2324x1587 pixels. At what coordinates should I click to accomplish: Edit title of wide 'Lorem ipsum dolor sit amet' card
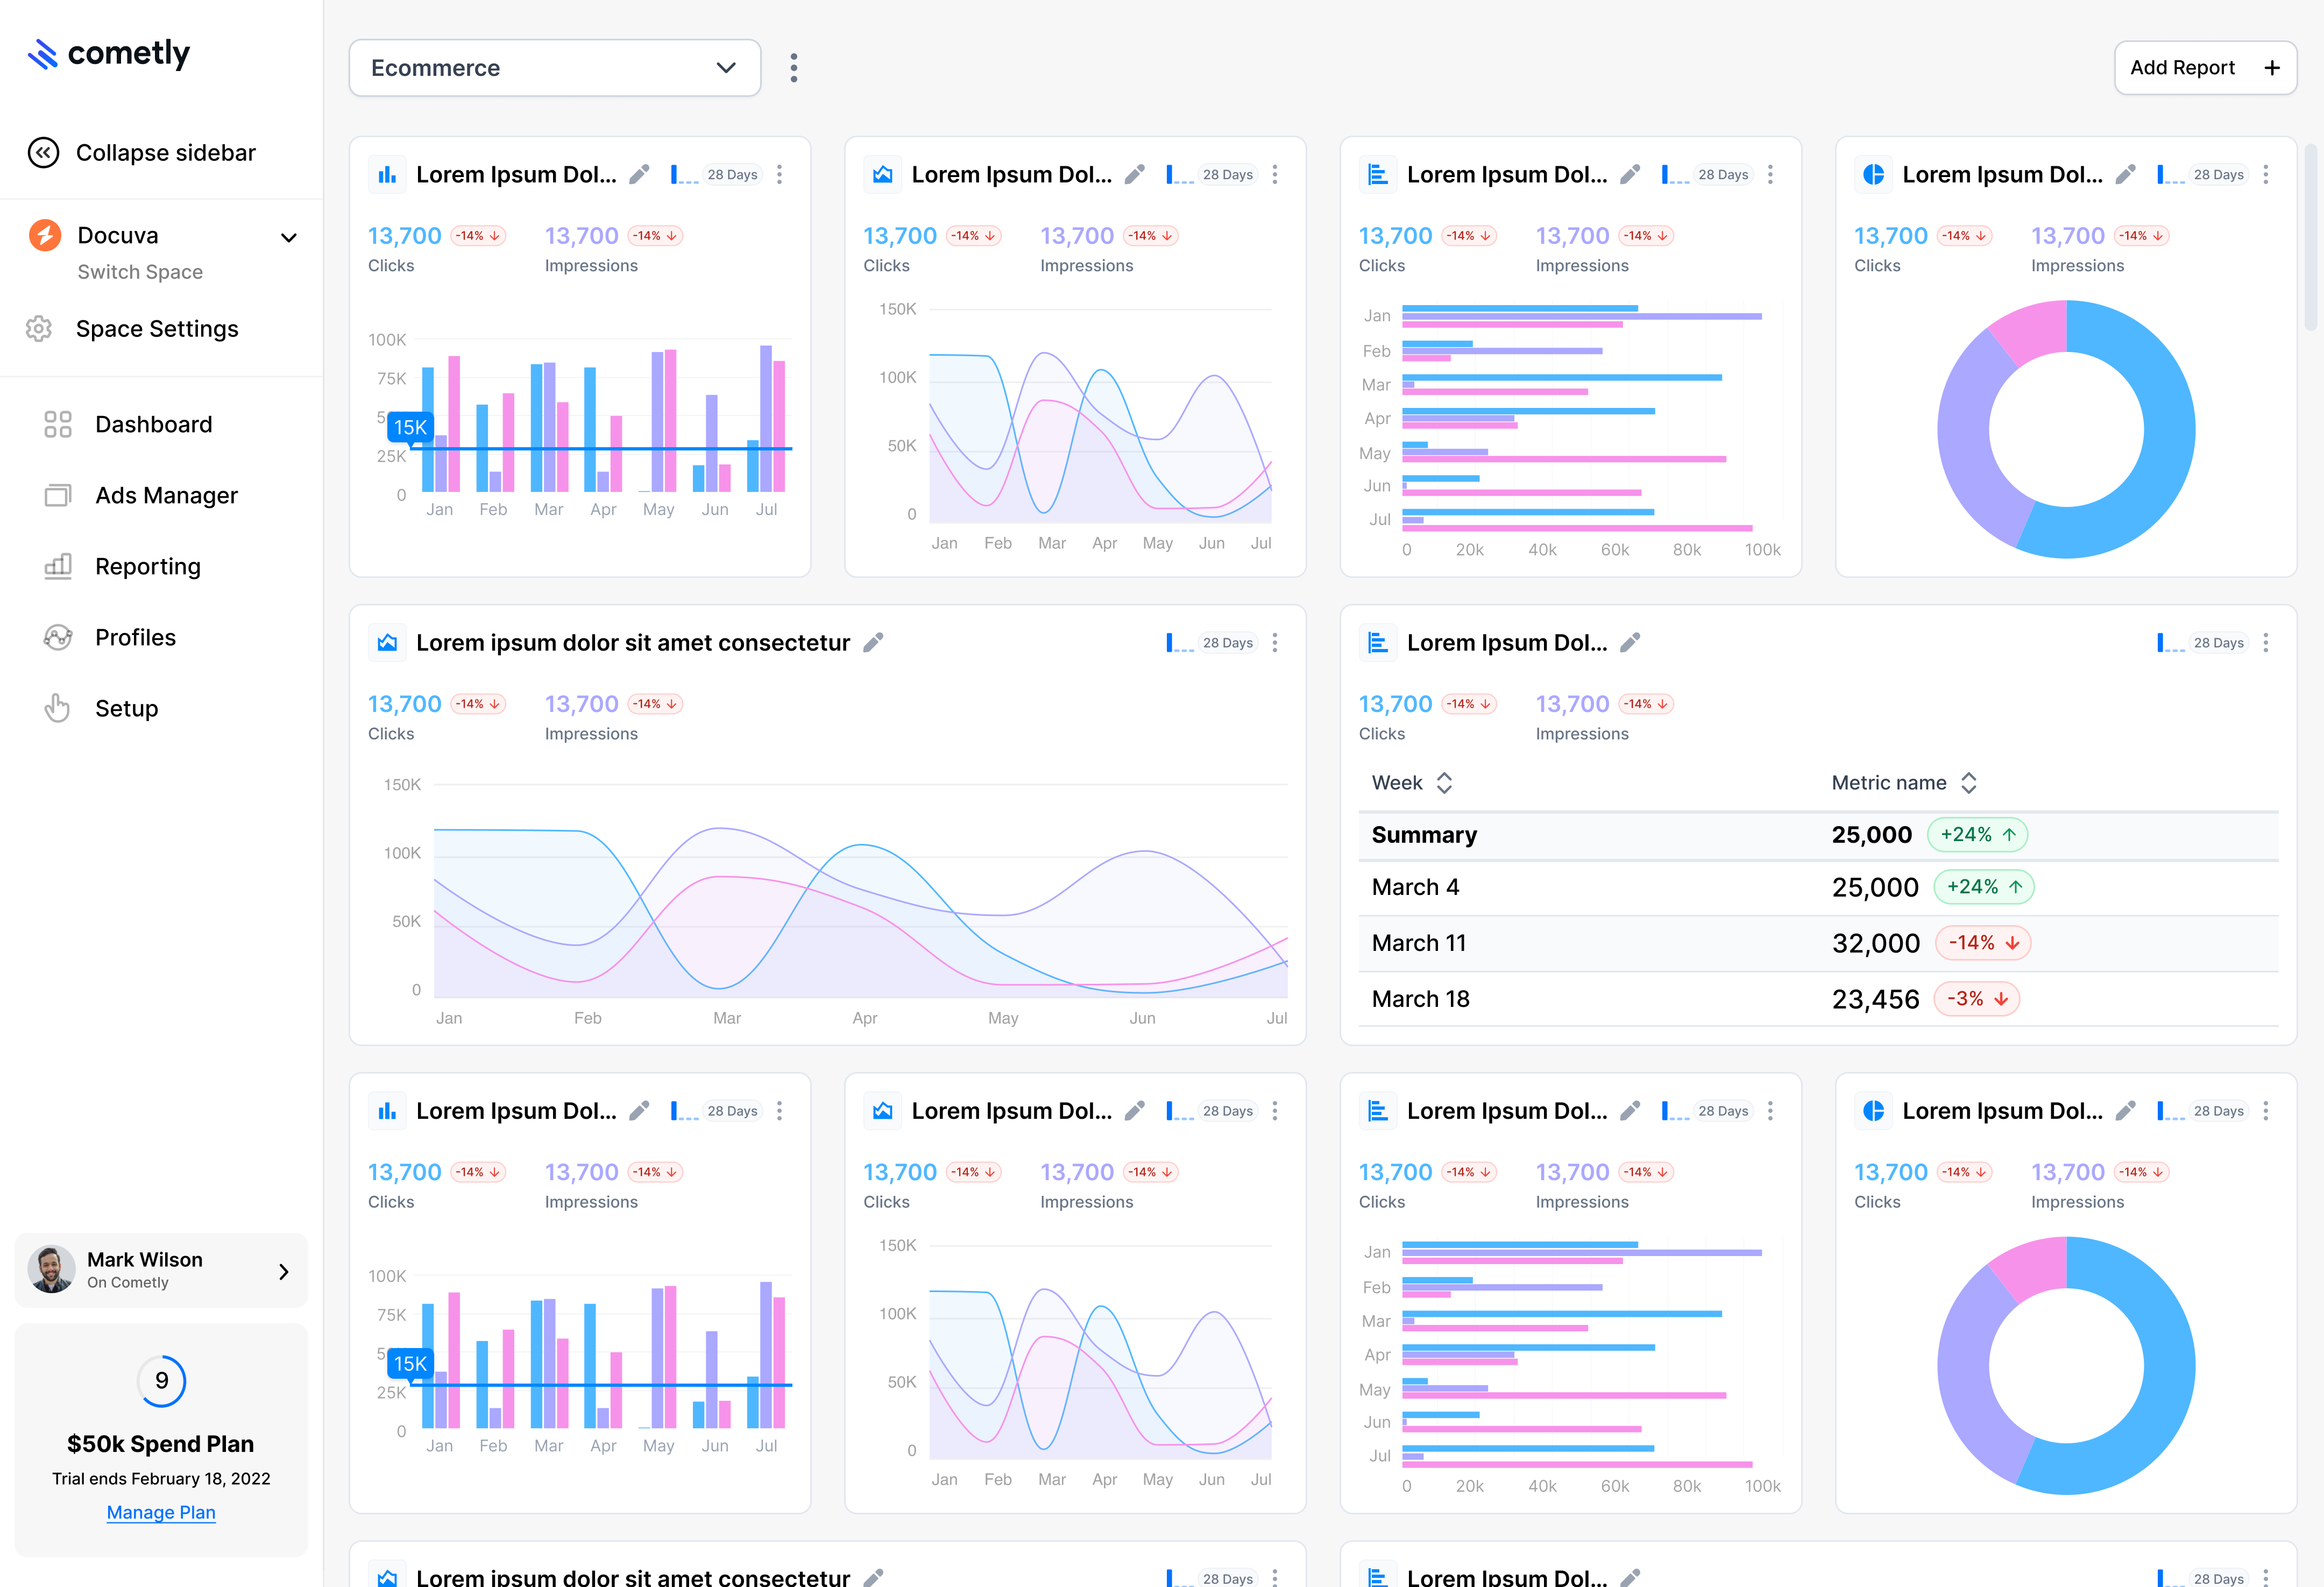(873, 643)
